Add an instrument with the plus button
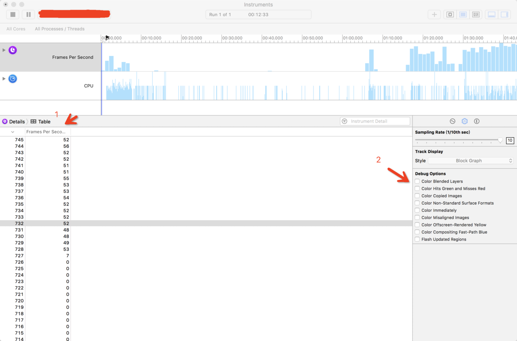 coord(434,15)
